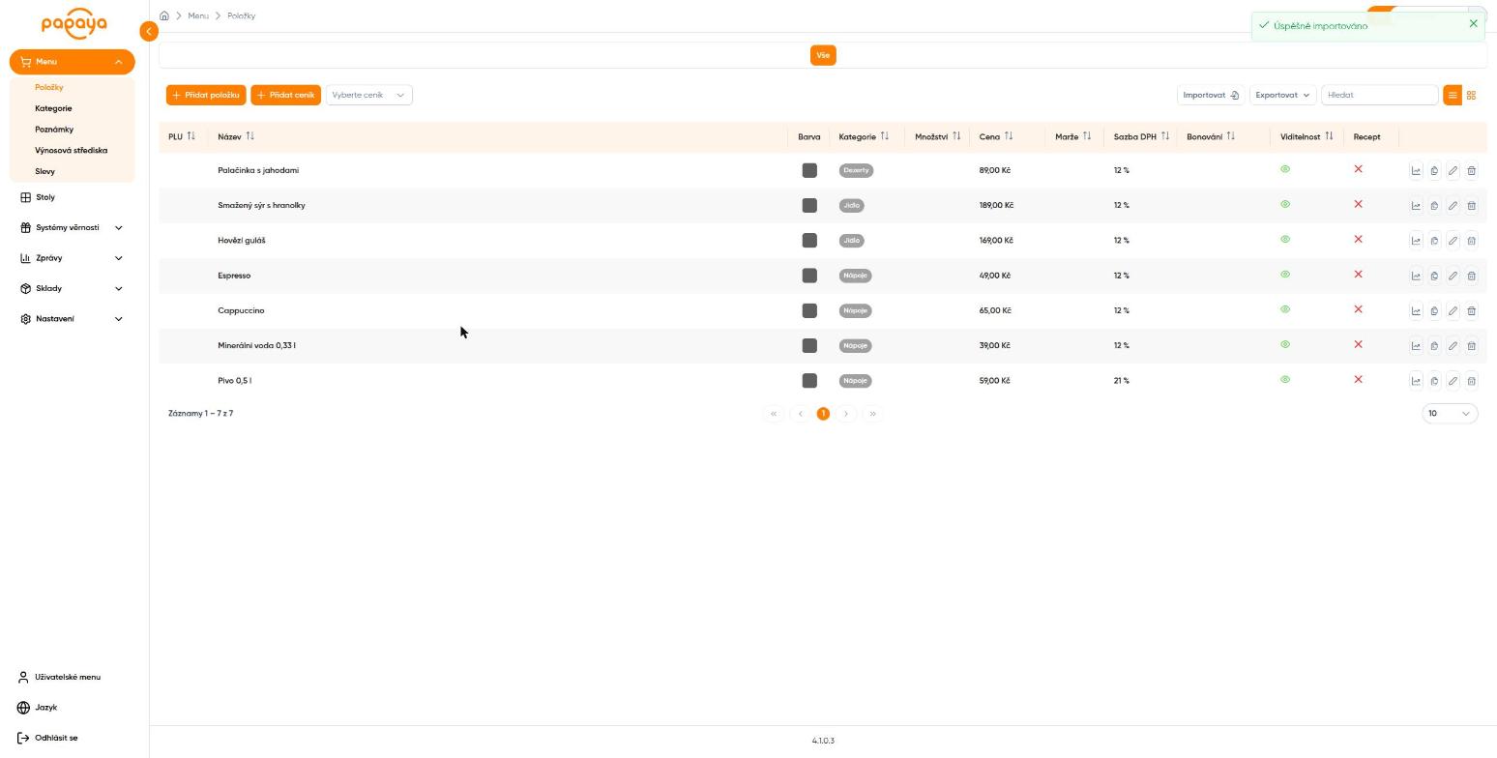Sort the table by PLU
Image resolution: width=1497 pixels, height=758 pixels.
point(191,136)
